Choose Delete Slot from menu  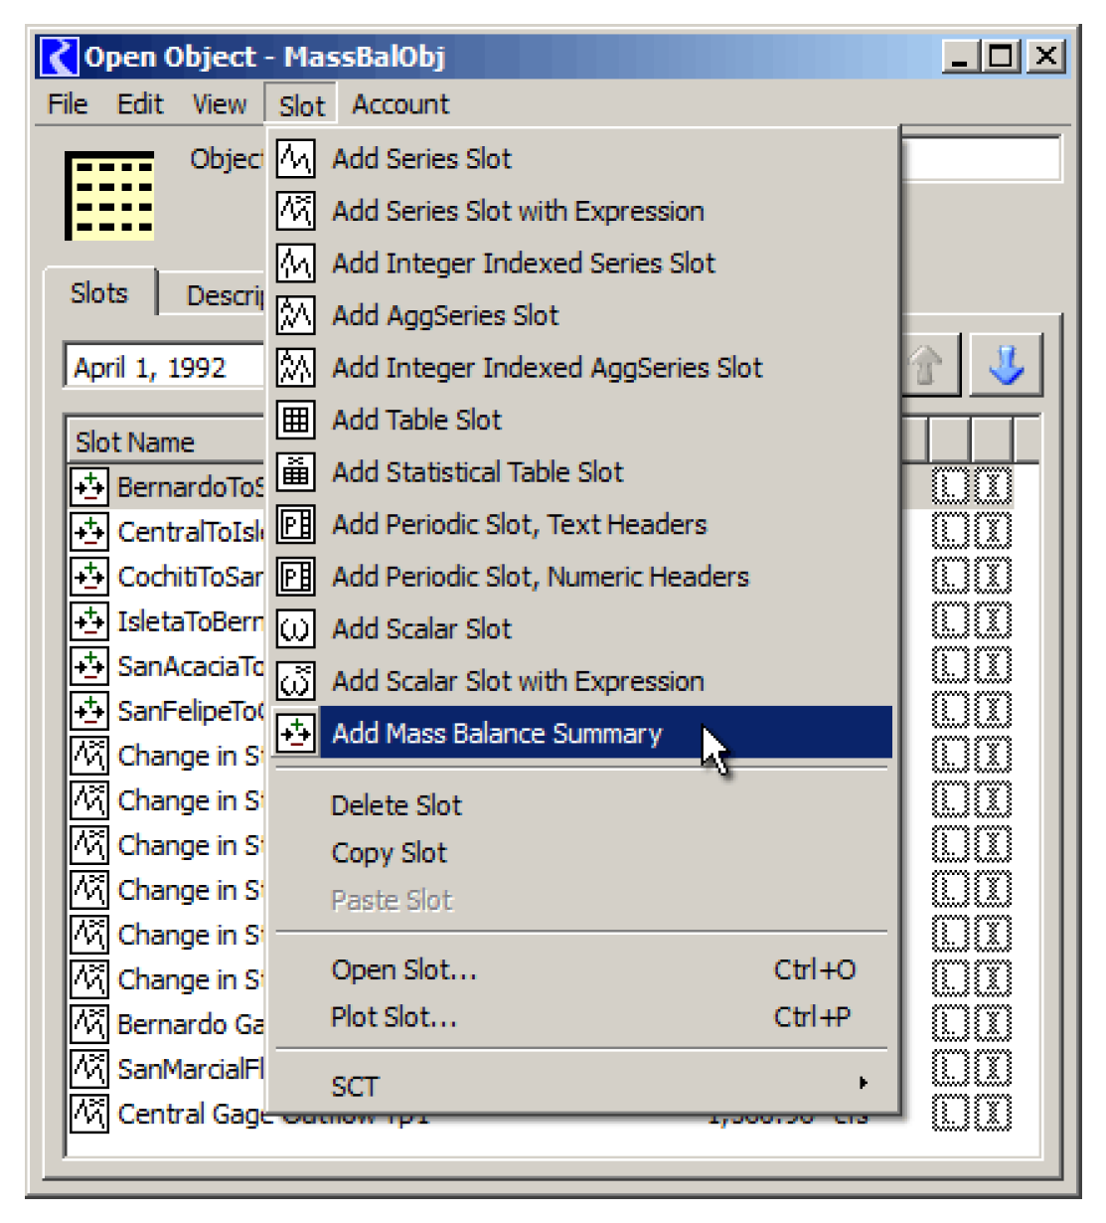tap(396, 805)
